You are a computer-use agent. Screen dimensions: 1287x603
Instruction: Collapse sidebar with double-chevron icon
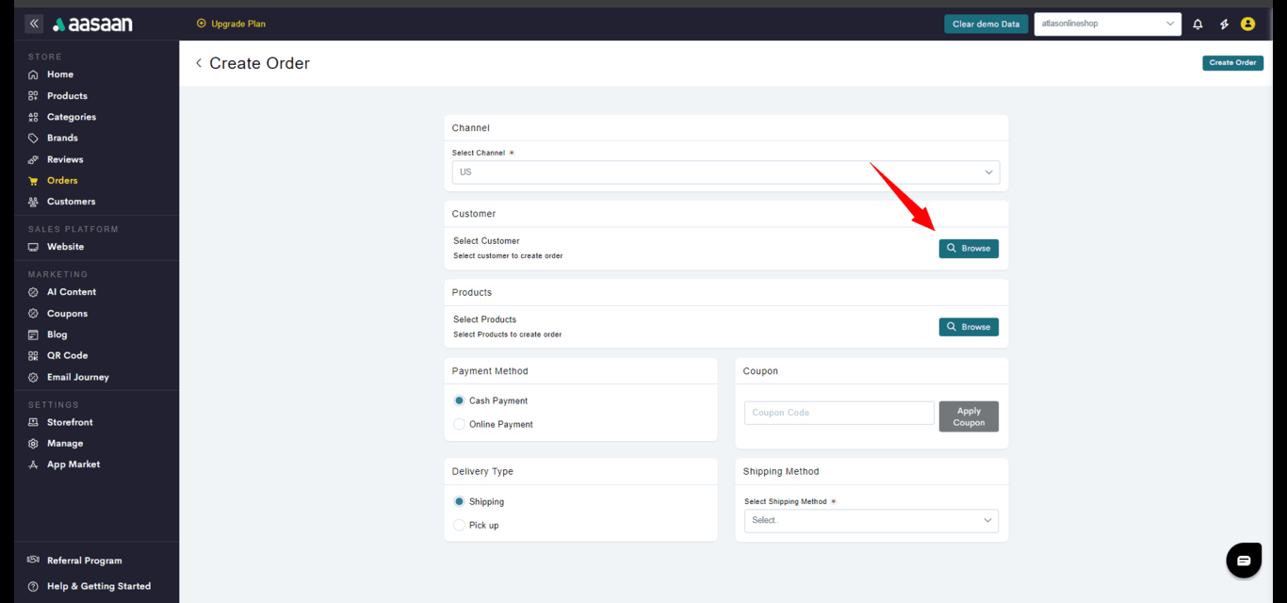(x=34, y=24)
